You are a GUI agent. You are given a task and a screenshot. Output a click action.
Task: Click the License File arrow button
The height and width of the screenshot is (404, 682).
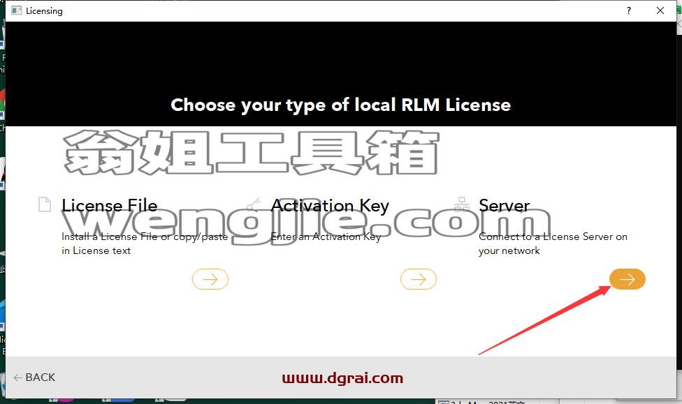210,279
